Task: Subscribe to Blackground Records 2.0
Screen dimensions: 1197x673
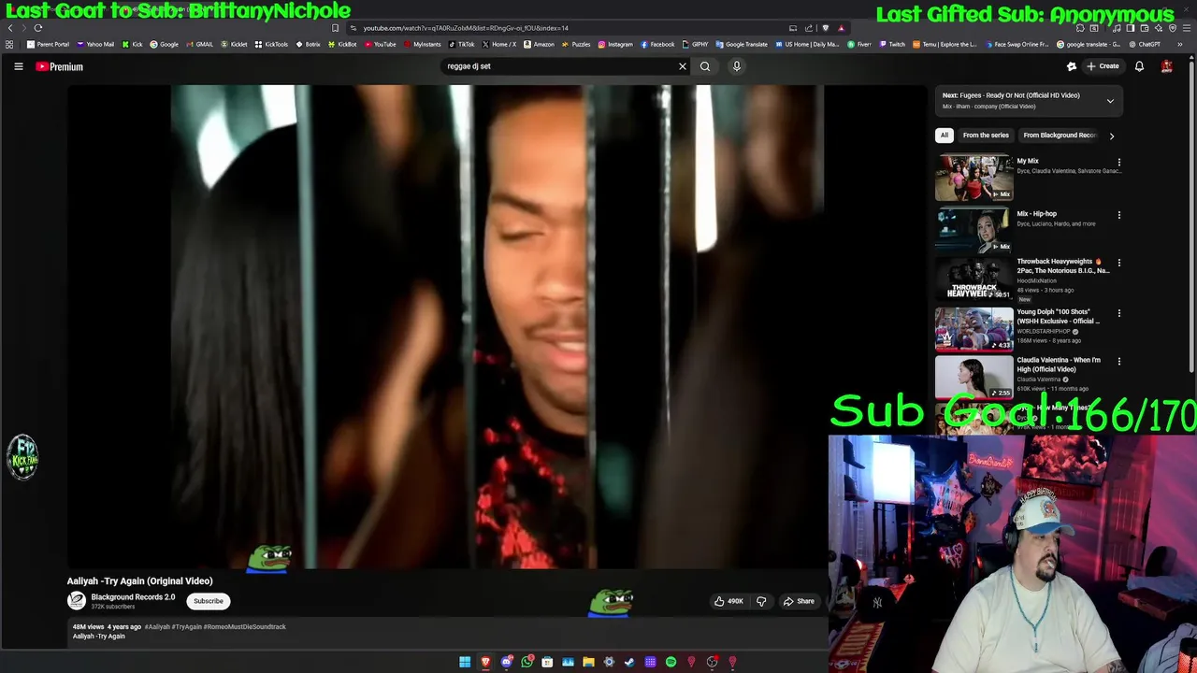Action: [209, 601]
